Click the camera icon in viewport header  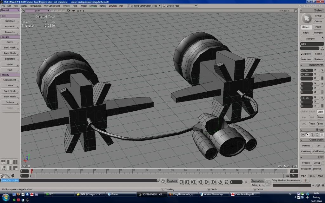click(69, 11)
